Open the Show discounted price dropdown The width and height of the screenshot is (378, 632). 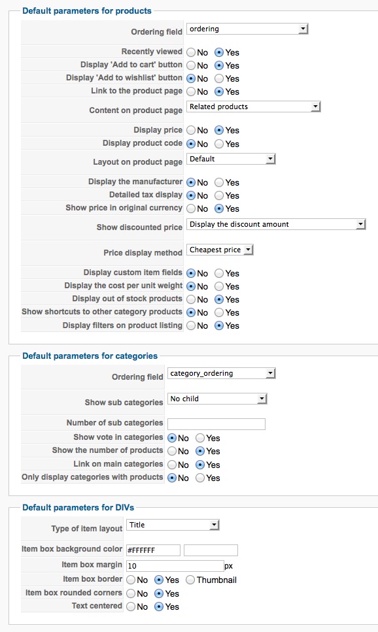click(276, 225)
